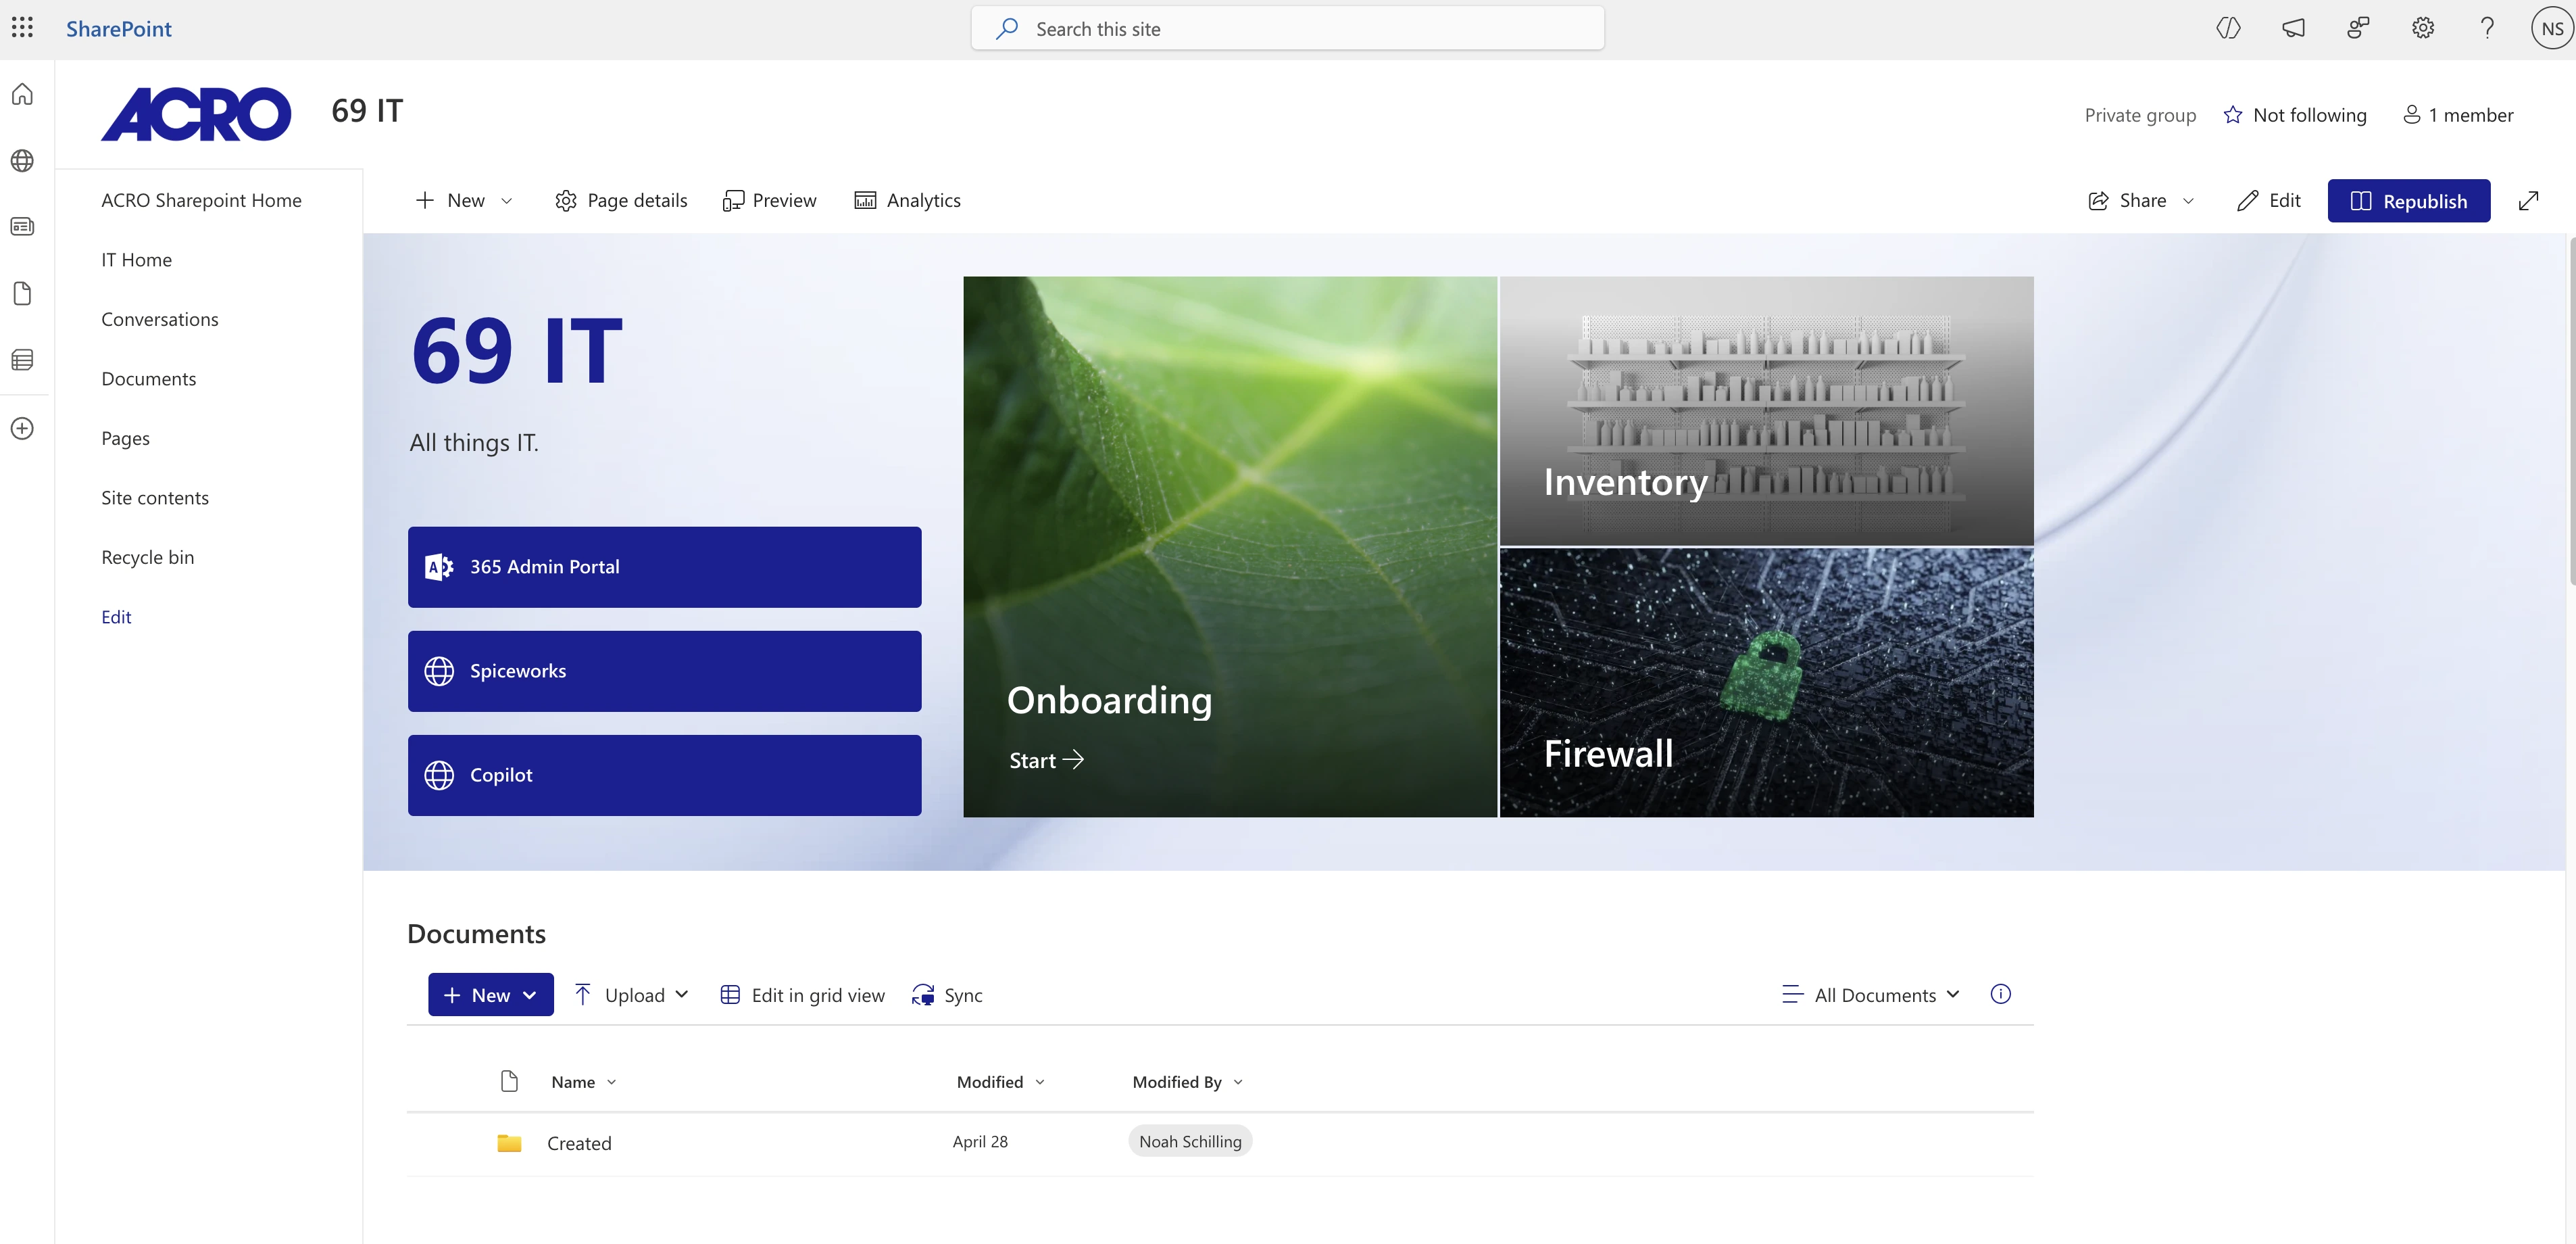Open the News icon in left rail
Screen dimensions: 2576x1244
point(22,226)
